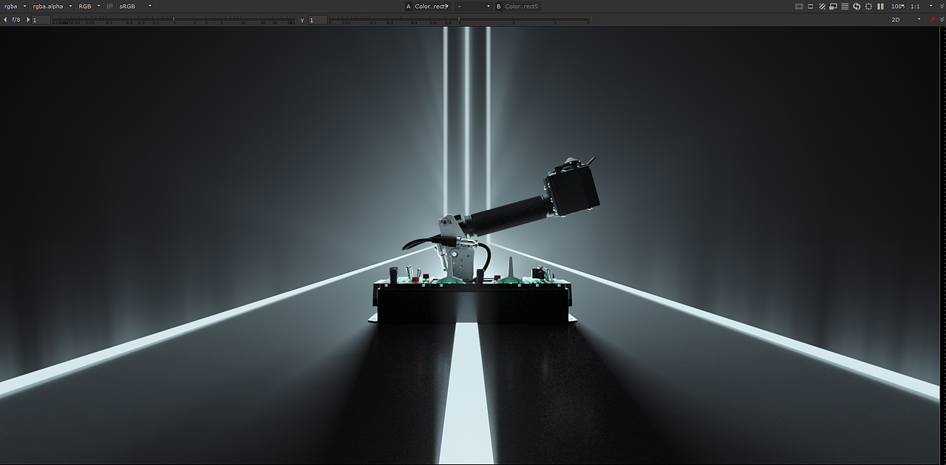Pause the viewer updating

click(880, 6)
